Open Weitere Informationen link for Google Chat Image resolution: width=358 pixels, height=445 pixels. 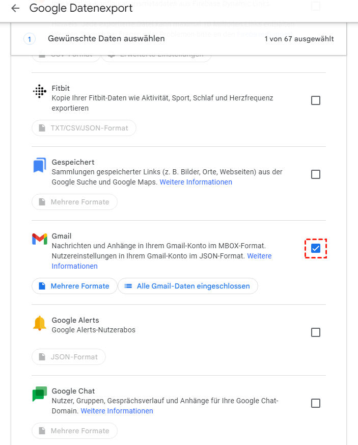pyautogui.click(x=117, y=411)
